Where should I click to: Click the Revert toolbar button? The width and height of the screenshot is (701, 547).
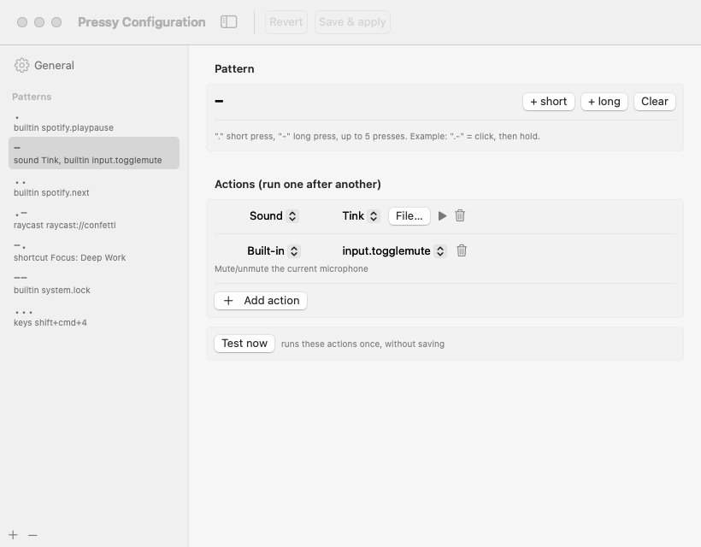click(286, 22)
